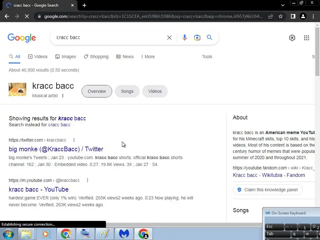Open the search Tools options

tap(207, 57)
